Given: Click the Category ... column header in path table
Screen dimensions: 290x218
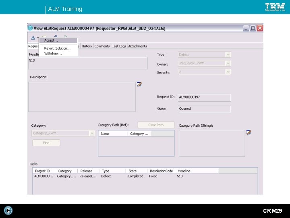Looking at the screenshot, I should pyautogui.click(x=139, y=134).
